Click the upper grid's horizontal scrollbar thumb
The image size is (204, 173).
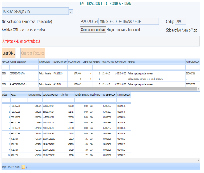click(118, 89)
